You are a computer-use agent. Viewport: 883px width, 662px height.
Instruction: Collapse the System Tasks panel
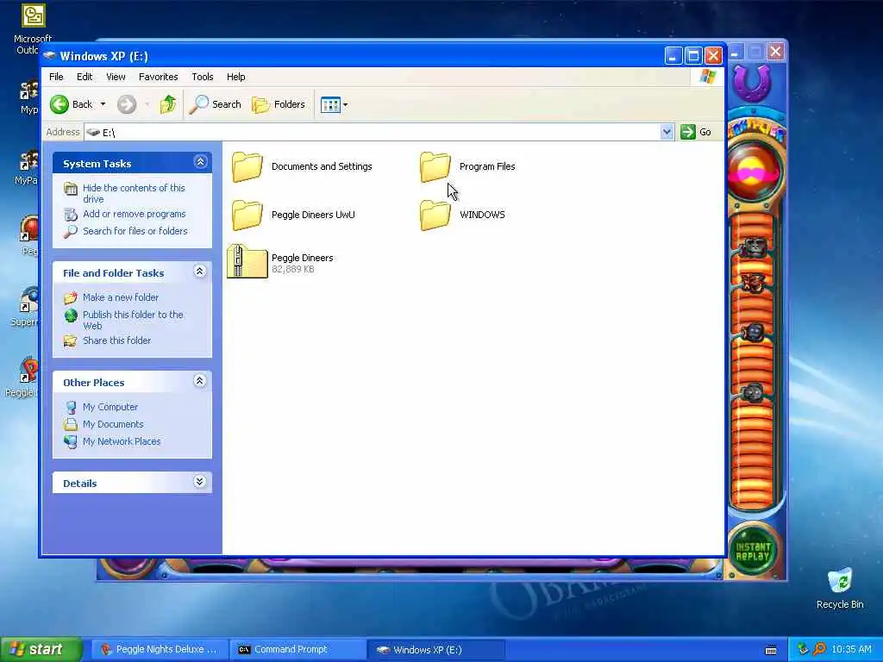(x=200, y=162)
